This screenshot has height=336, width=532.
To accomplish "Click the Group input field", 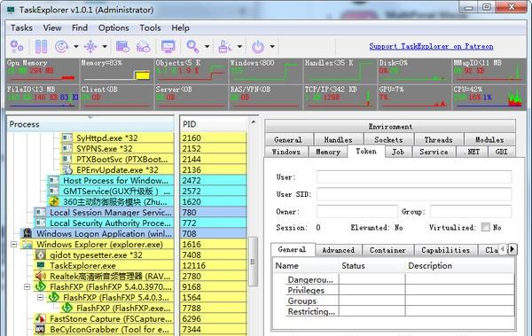I will (471, 212).
